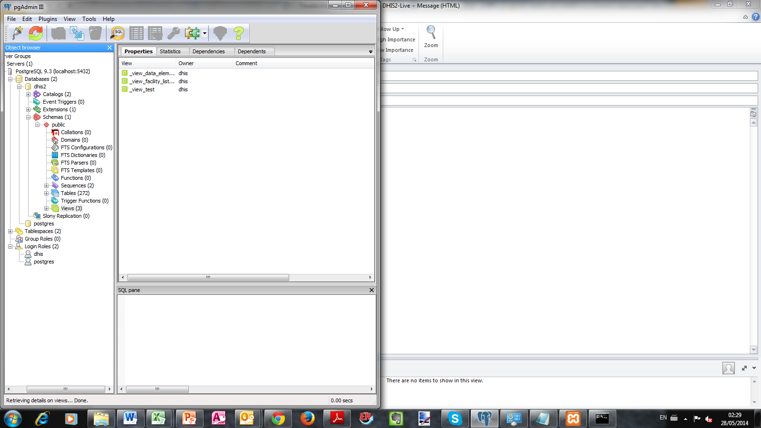Collapse the Databases (2) tree node

[x=10, y=79]
